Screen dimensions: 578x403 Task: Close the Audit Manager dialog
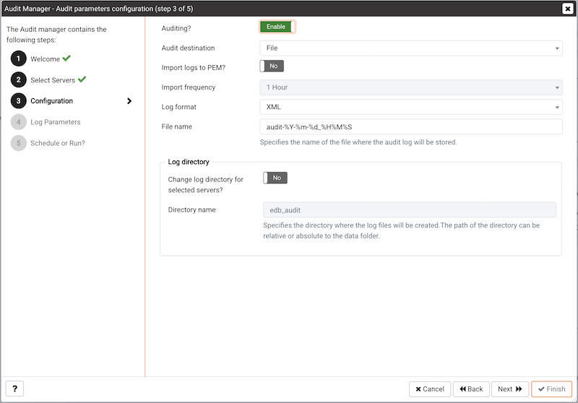[568, 9]
